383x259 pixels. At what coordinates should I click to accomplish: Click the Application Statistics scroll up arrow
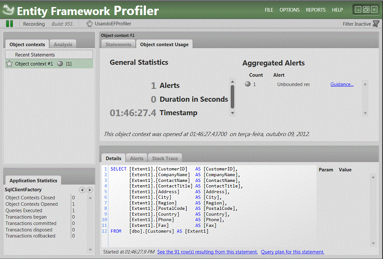(90, 198)
